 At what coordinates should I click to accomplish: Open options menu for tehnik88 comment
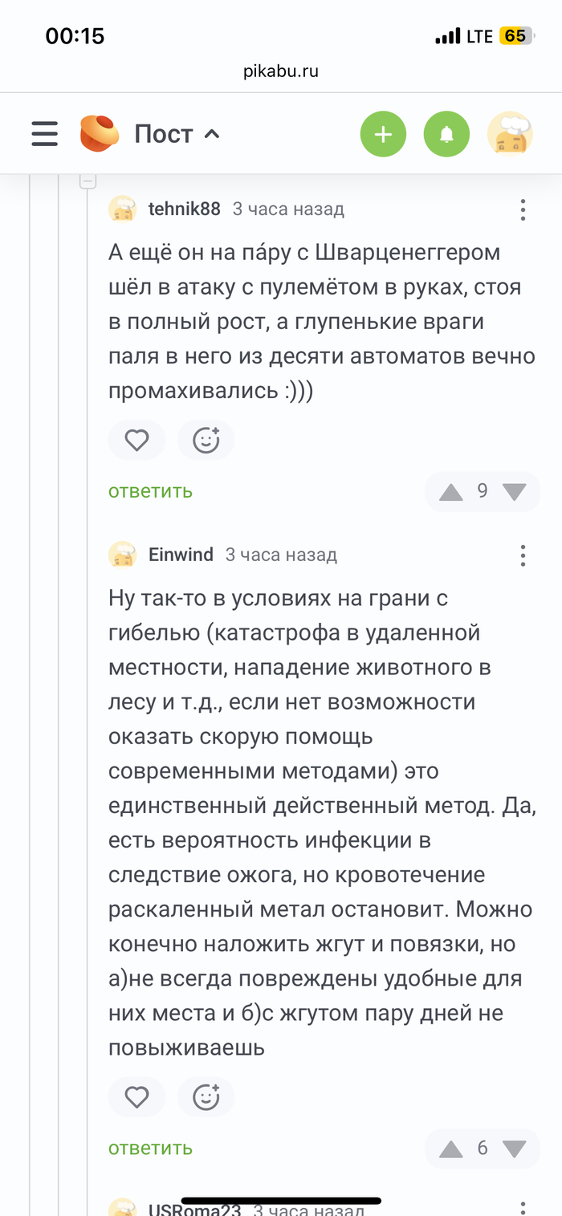(x=523, y=210)
